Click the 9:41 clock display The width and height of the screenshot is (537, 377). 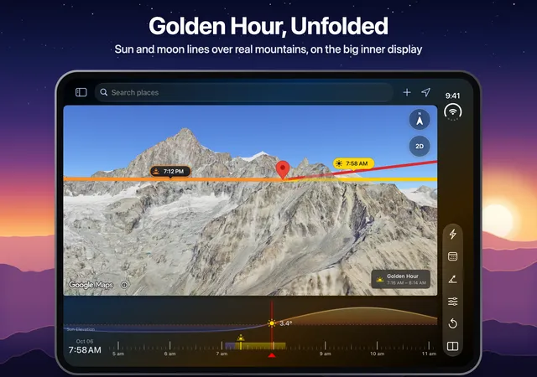(453, 96)
